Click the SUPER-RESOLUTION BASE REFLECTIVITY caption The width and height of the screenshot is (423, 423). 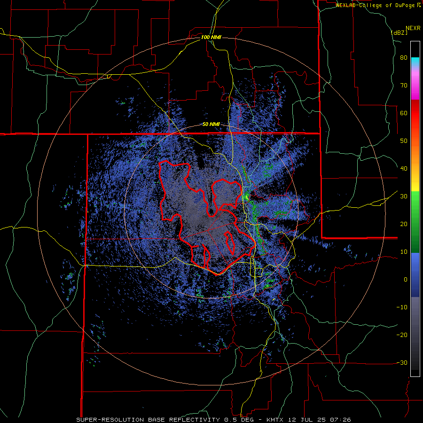147,420
